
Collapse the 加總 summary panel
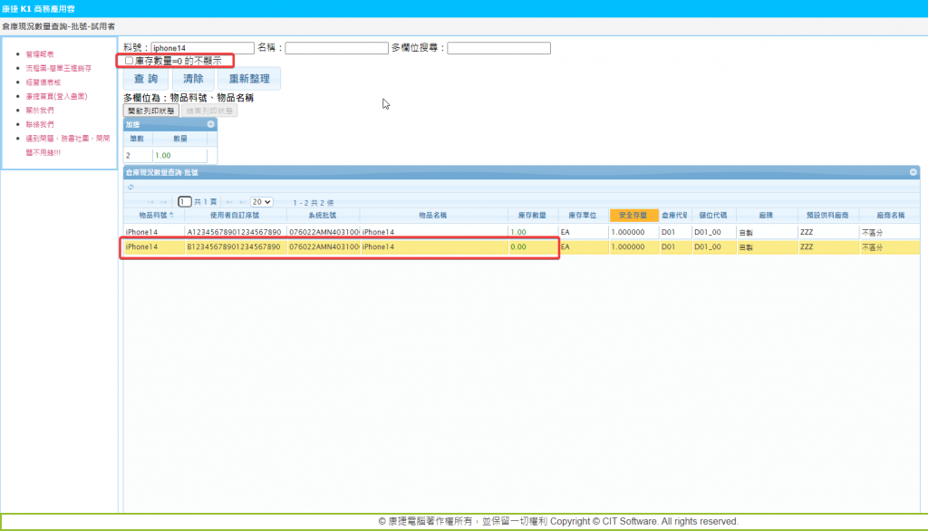[x=210, y=124]
